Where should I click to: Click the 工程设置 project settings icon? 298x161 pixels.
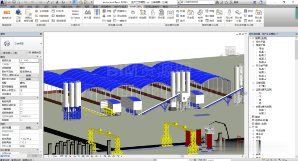18,16
